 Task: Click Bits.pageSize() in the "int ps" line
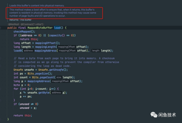click(x=39, y=74)
